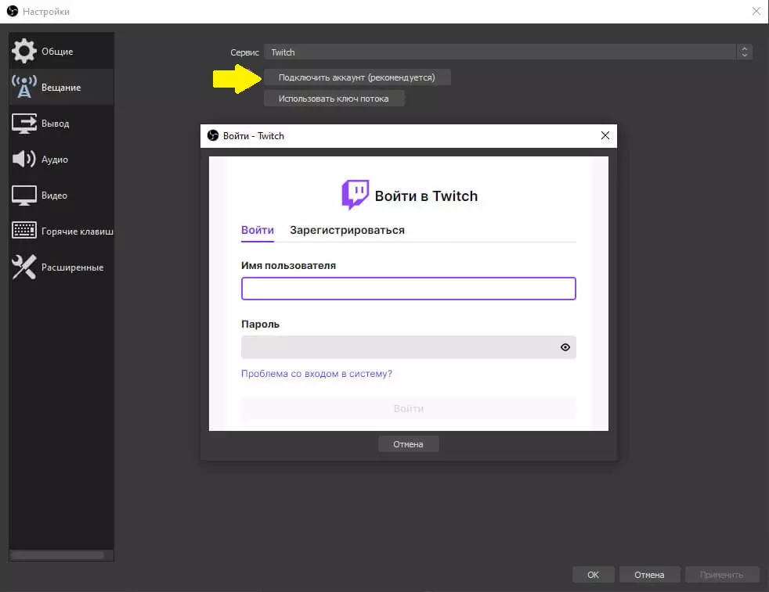Click the Видео monitor icon

pyautogui.click(x=24, y=196)
